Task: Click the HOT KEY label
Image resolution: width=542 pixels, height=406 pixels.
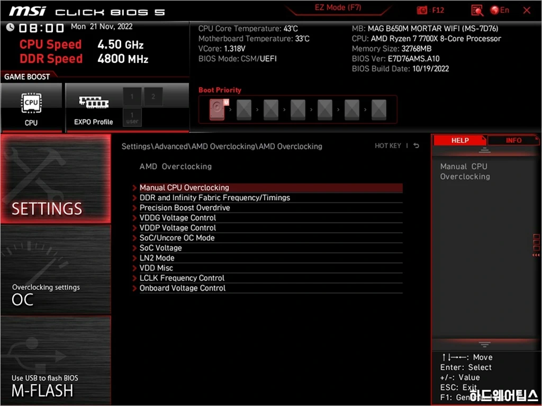Action: (x=388, y=146)
